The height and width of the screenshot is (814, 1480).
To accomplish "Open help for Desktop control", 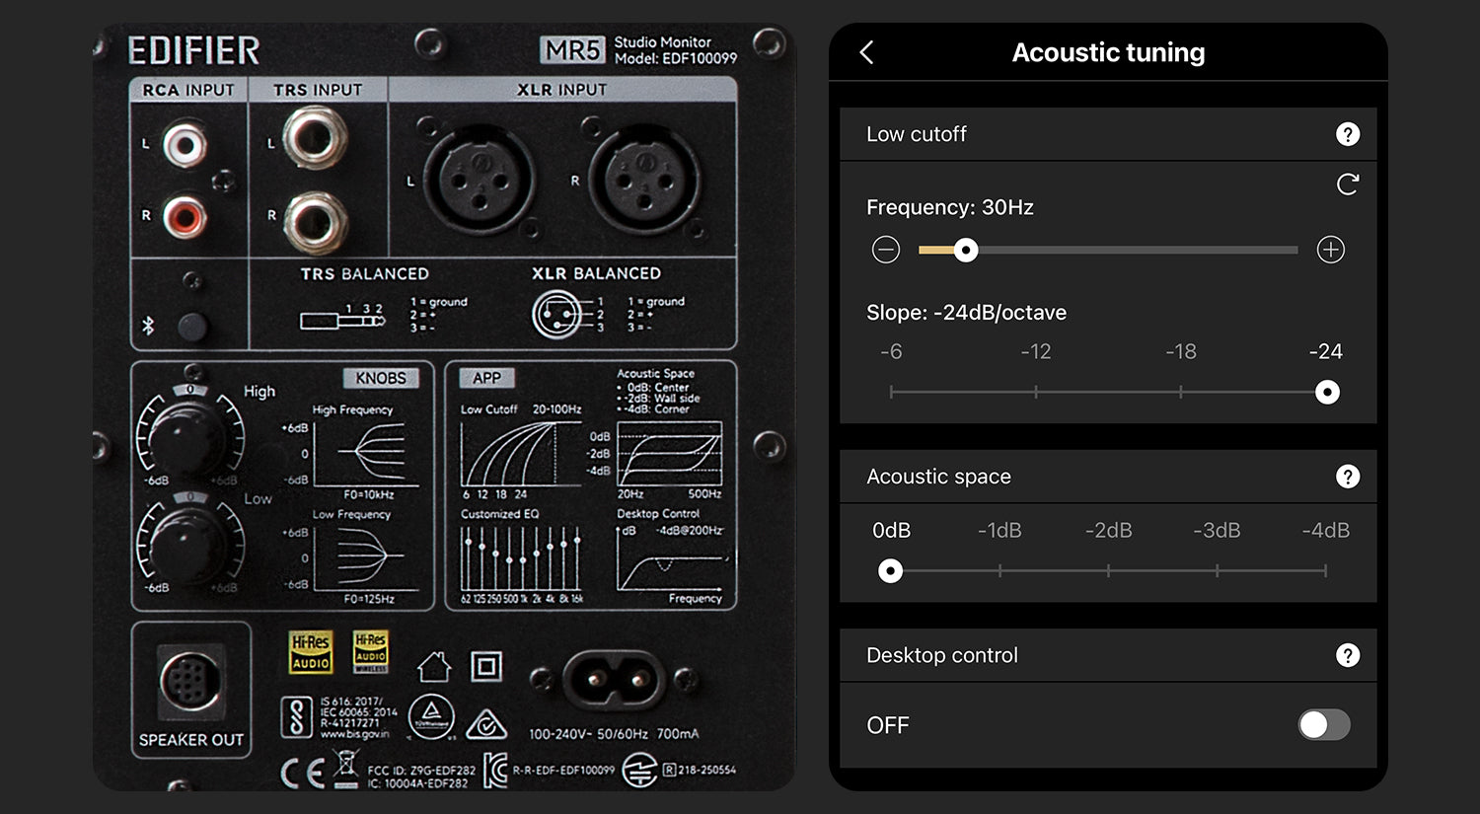I will [1347, 655].
